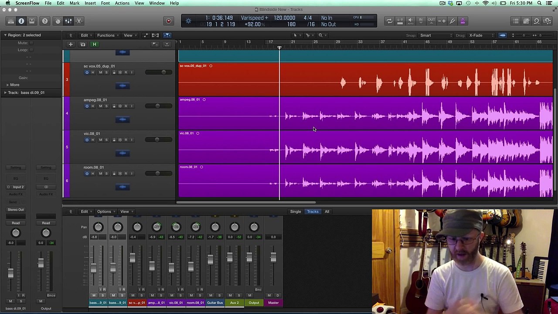
Task: Collapse the Region inspector triangle
Action: (5, 35)
